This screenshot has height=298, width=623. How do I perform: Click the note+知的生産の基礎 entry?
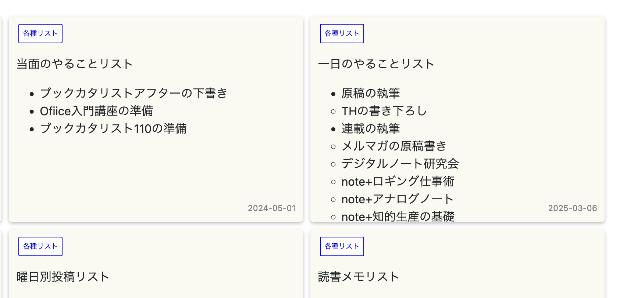398,217
